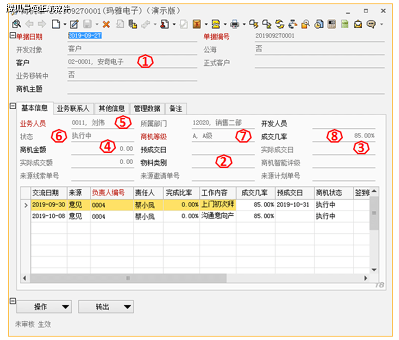Click the empty 预成交日 field
Screen dimensions: 399x340
(x=223, y=149)
